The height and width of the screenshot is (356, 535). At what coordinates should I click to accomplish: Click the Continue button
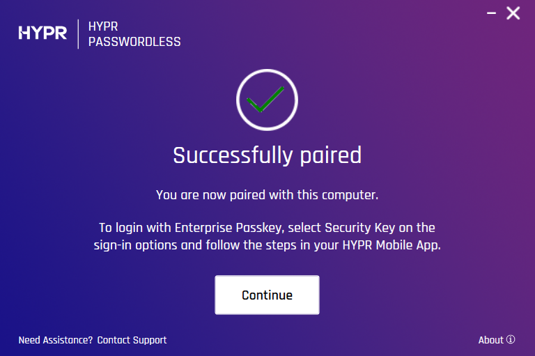coord(267,295)
